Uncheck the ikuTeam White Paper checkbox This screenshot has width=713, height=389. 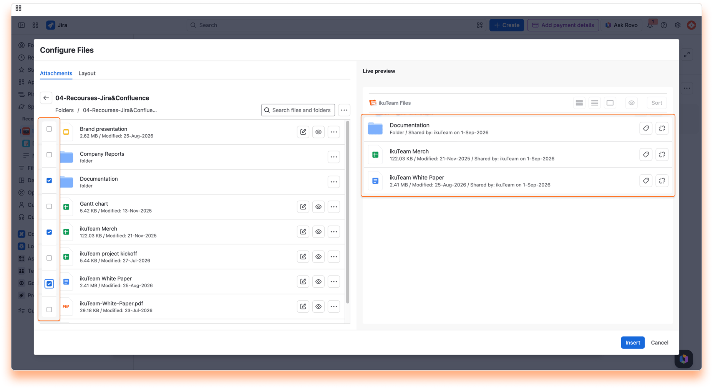pos(49,284)
